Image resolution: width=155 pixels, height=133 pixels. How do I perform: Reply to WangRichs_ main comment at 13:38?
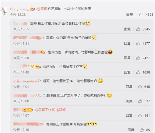130,15
